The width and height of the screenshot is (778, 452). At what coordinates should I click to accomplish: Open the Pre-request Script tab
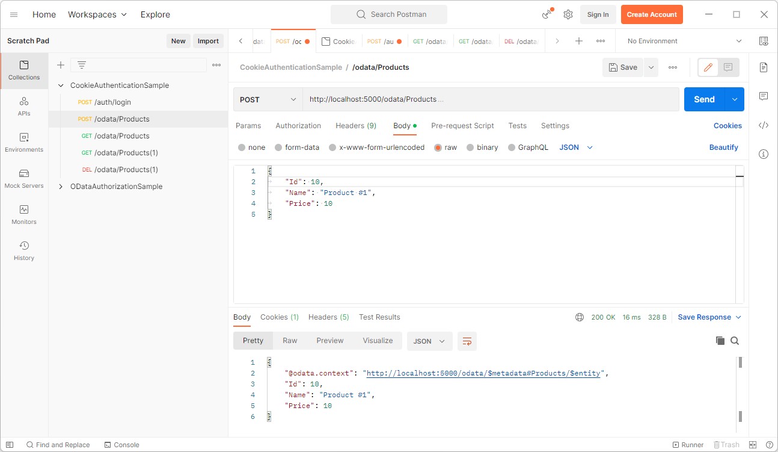tap(462, 126)
